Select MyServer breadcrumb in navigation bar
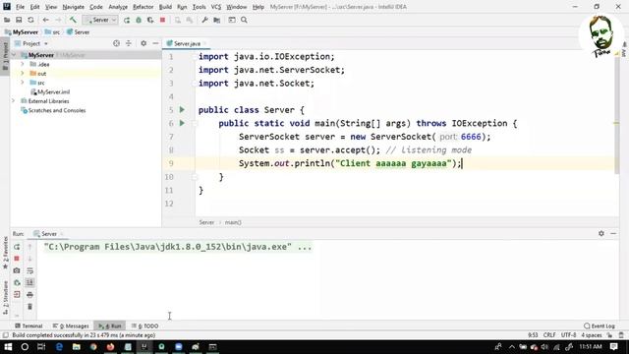629x354 pixels. [22, 32]
